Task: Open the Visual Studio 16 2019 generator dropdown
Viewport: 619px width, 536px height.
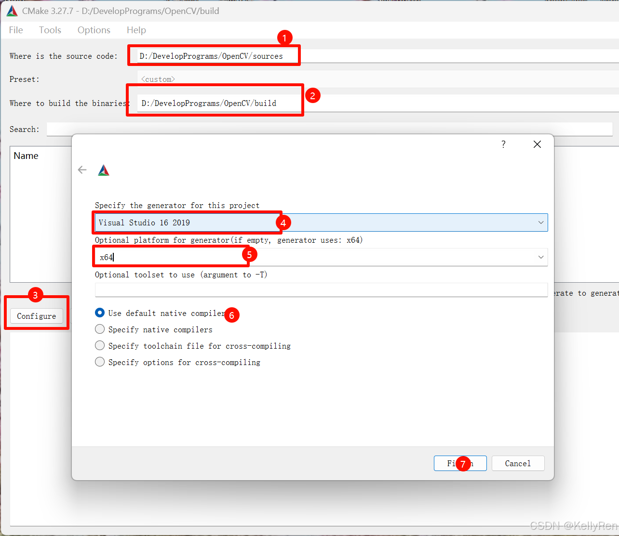Action: point(541,222)
